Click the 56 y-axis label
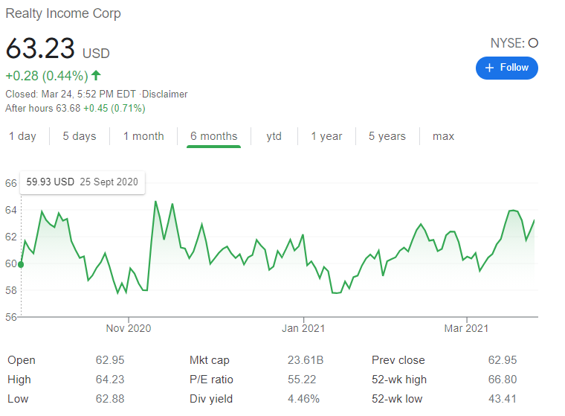 click(x=11, y=317)
